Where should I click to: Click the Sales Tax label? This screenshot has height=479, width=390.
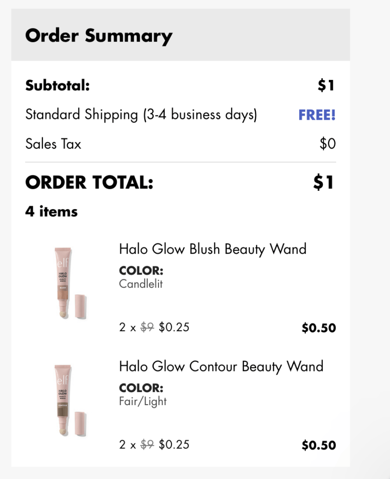click(x=53, y=144)
